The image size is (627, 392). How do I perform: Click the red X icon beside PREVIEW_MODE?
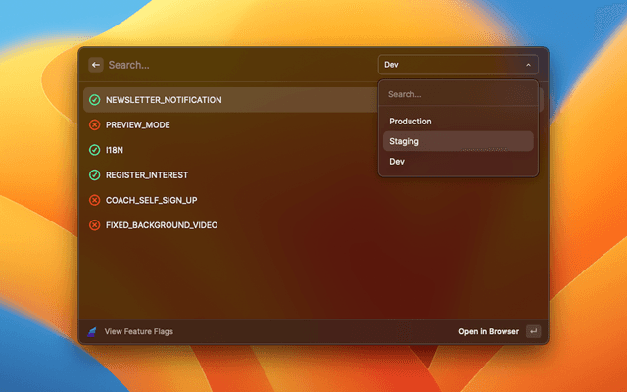coord(95,125)
